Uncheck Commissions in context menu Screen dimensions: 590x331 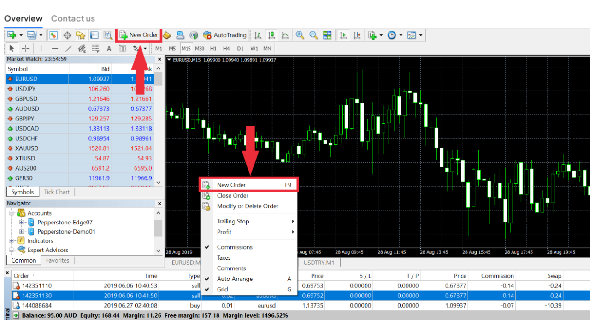235,247
